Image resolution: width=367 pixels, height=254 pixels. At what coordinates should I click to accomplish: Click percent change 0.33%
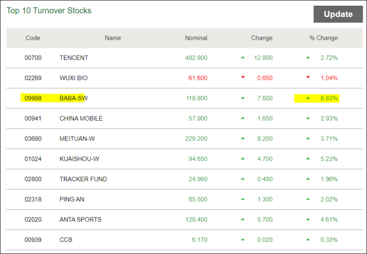pyautogui.click(x=329, y=239)
